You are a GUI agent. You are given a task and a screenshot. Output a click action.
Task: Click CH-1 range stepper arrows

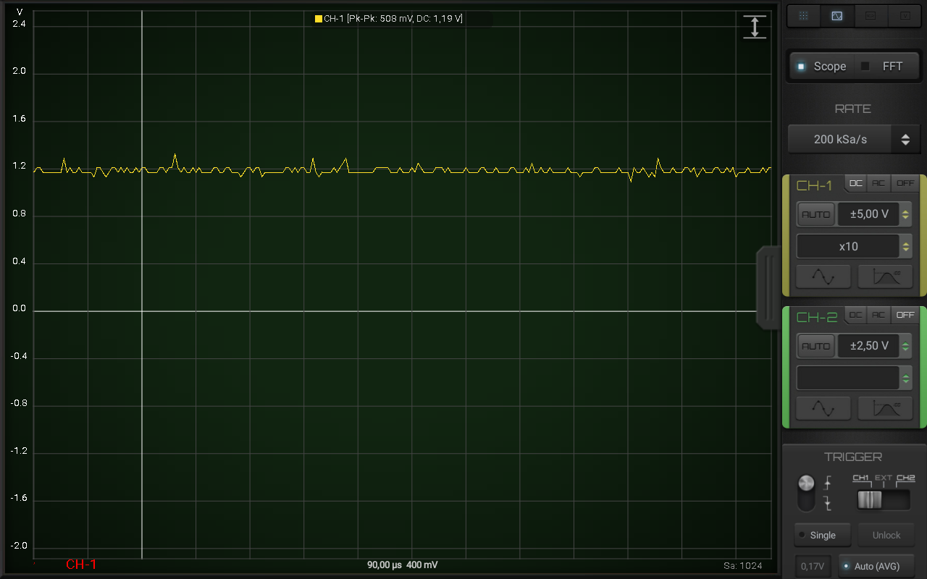(x=906, y=214)
